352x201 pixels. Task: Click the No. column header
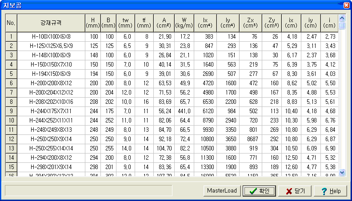click(x=11, y=23)
